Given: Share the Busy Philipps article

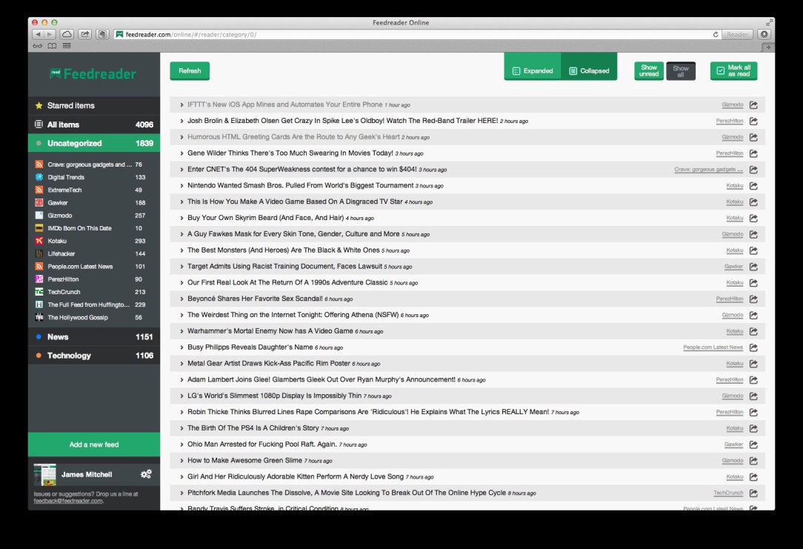Looking at the screenshot, I should [x=753, y=347].
